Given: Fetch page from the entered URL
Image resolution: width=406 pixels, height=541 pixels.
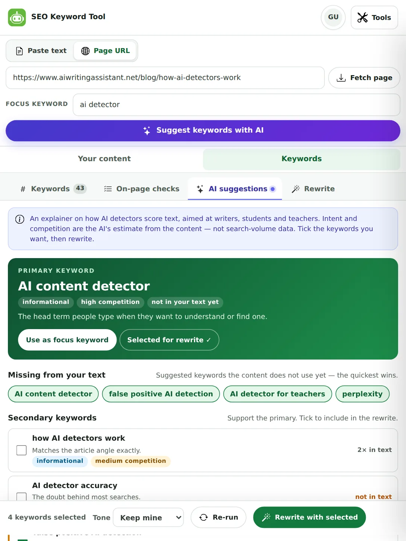Looking at the screenshot, I should pos(364,78).
